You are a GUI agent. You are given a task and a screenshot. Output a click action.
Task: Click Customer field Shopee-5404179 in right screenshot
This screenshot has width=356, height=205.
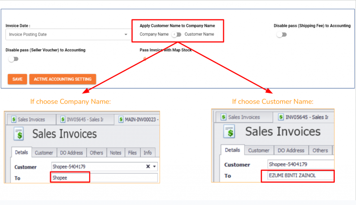(301, 164)
